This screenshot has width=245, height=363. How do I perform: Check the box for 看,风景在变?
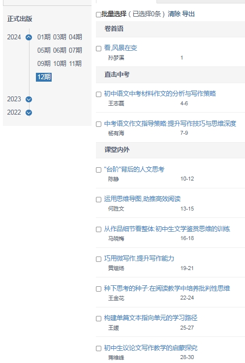pyautogui.click(x=99, y=49)
